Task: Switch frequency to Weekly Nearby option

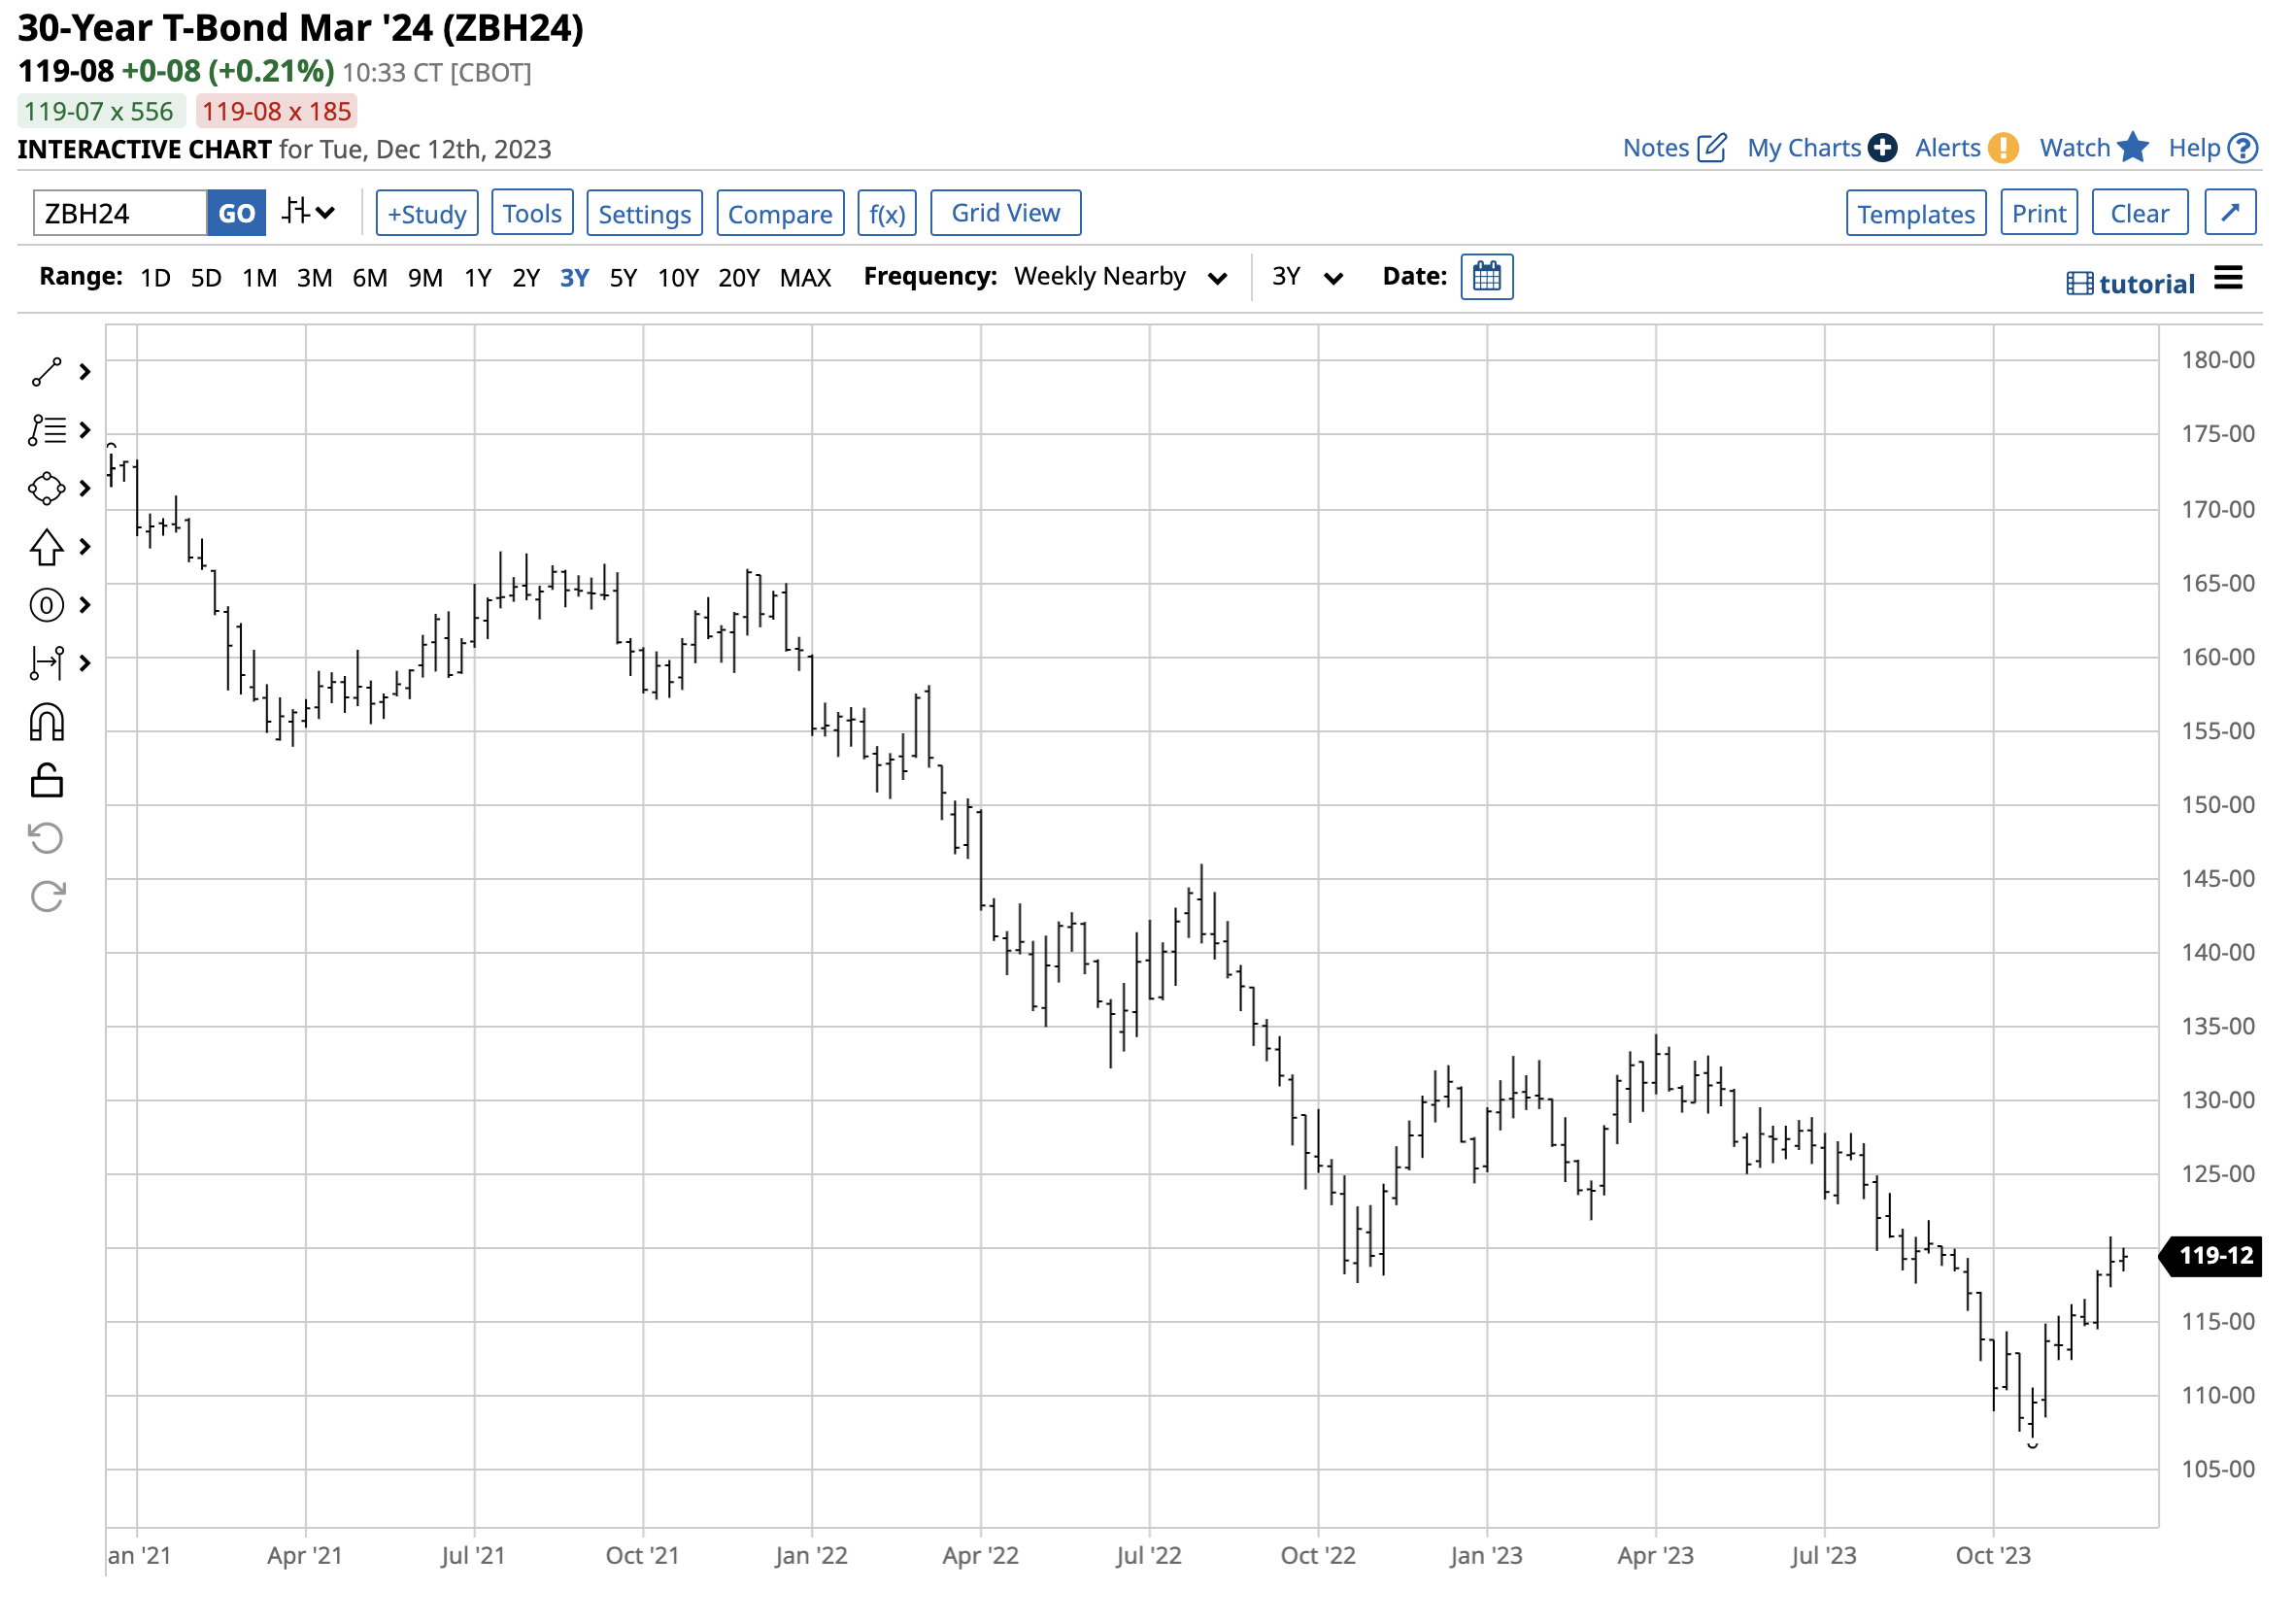Action: pos(1100,277)
